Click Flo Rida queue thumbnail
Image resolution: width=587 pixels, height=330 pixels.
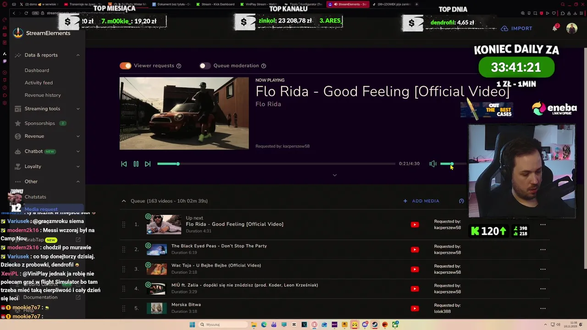point(164,225)
